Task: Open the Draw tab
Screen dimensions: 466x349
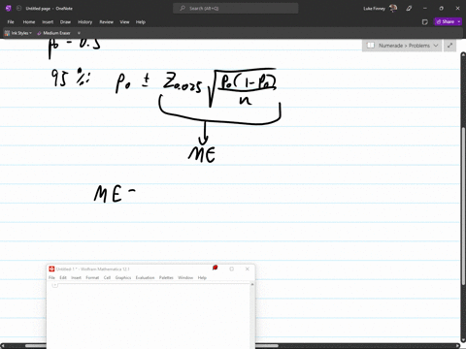Action: [65, 22]
